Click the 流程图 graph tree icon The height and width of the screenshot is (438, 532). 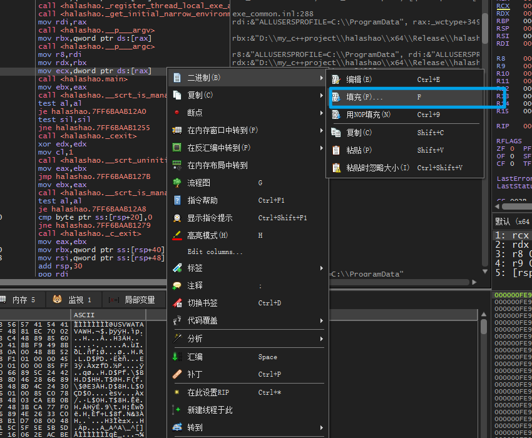[x=177, y=183]
